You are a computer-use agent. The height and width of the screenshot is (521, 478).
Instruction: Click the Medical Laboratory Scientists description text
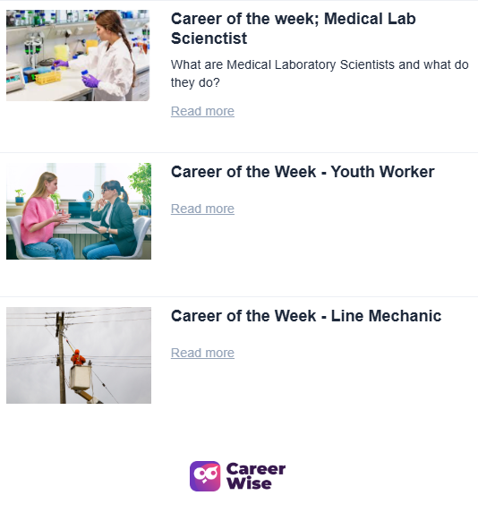tap(320, 73)
